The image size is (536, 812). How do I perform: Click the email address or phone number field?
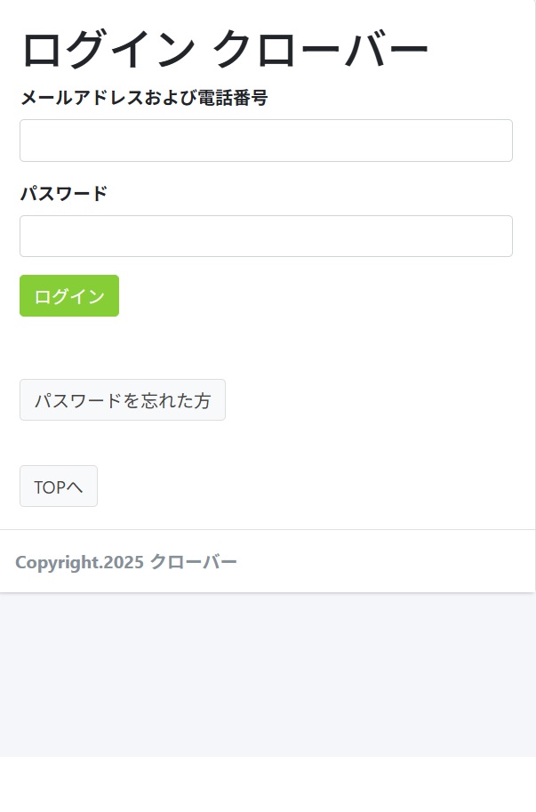coord(266,141)
